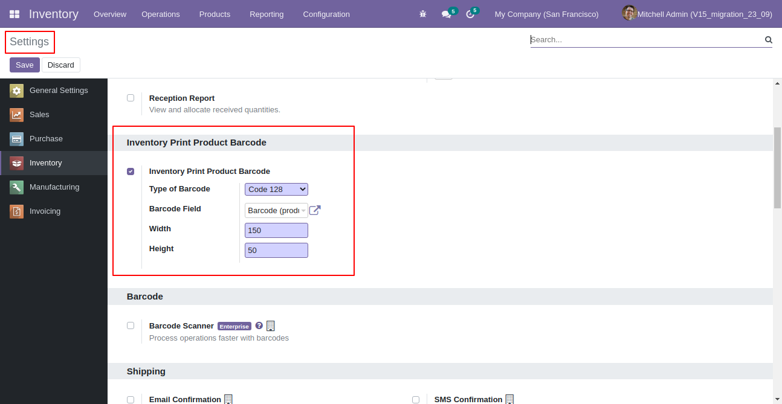Image resolution: width=782 pixels, height=404 pixels.
Task: Click the Settings page title
Action: point(29,42)
